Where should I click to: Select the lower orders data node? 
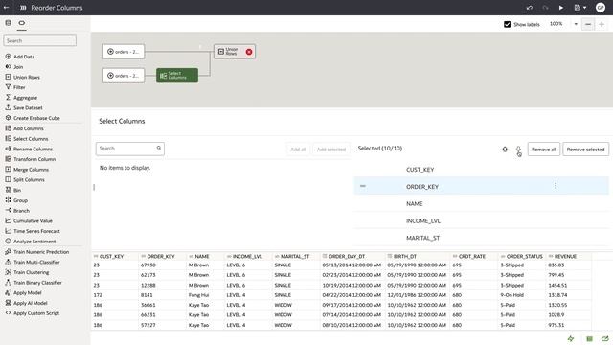pyautogui.click(x=124, y=76)
